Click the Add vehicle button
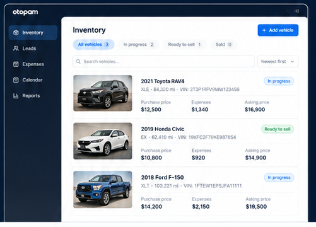Screen dimensions: 316x227 pos(278,30)
